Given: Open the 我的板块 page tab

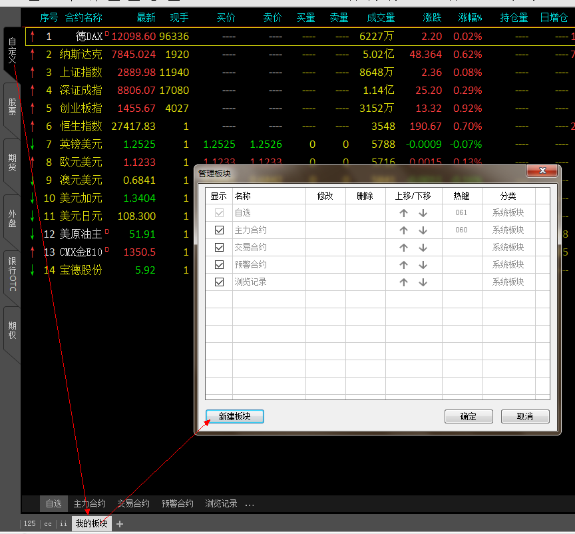Looking at the screenshot, I should point(91,524).
